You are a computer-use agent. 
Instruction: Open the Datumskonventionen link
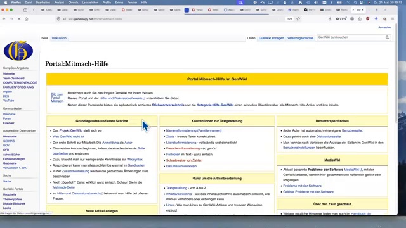coord(181,166)
